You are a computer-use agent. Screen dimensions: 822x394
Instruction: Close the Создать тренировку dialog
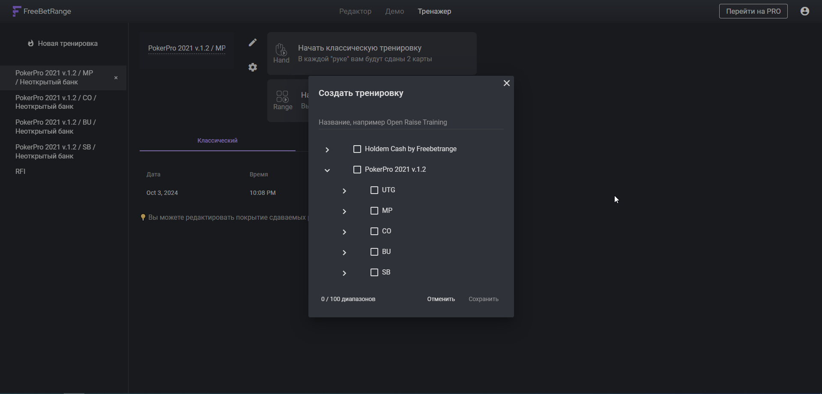(507, 83)
